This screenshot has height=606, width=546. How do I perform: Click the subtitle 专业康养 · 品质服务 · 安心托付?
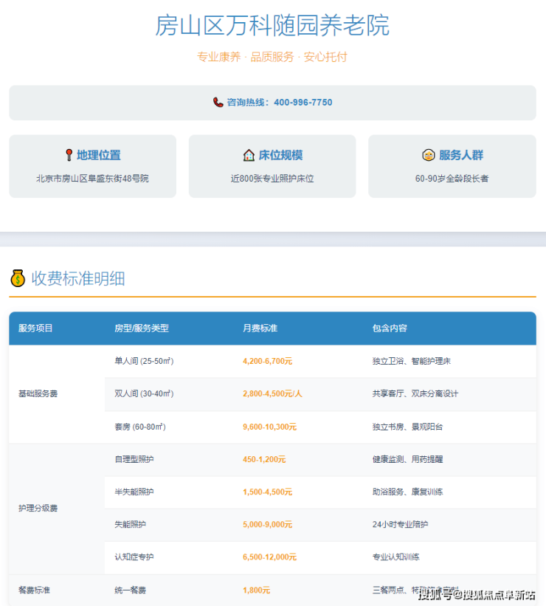point(272,57)
